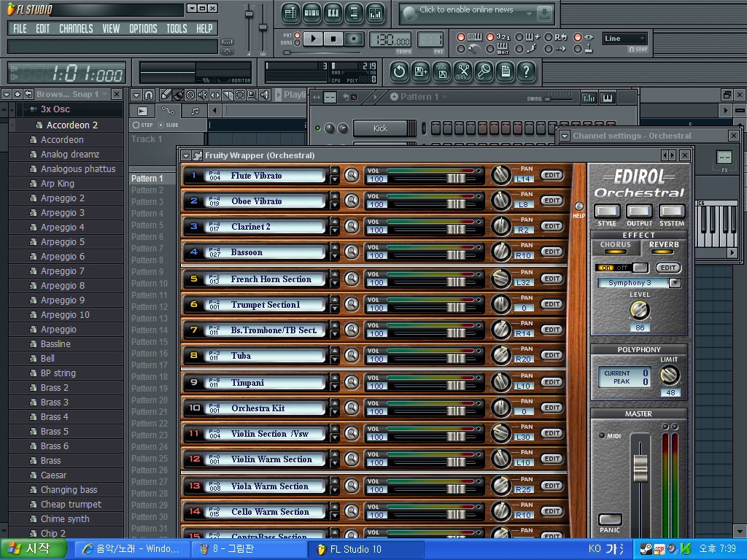Click the EDIT button for Flute Vibrato

[552, 175]
